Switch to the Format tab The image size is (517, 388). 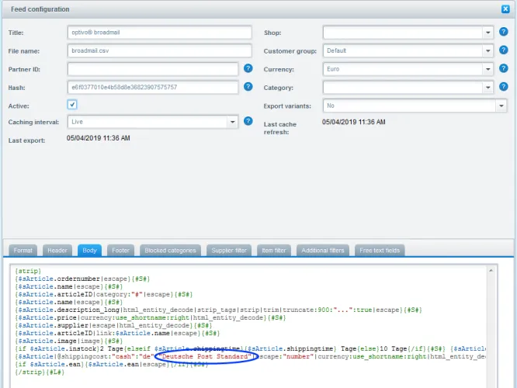pyautogui.click(x=23, y=251)
